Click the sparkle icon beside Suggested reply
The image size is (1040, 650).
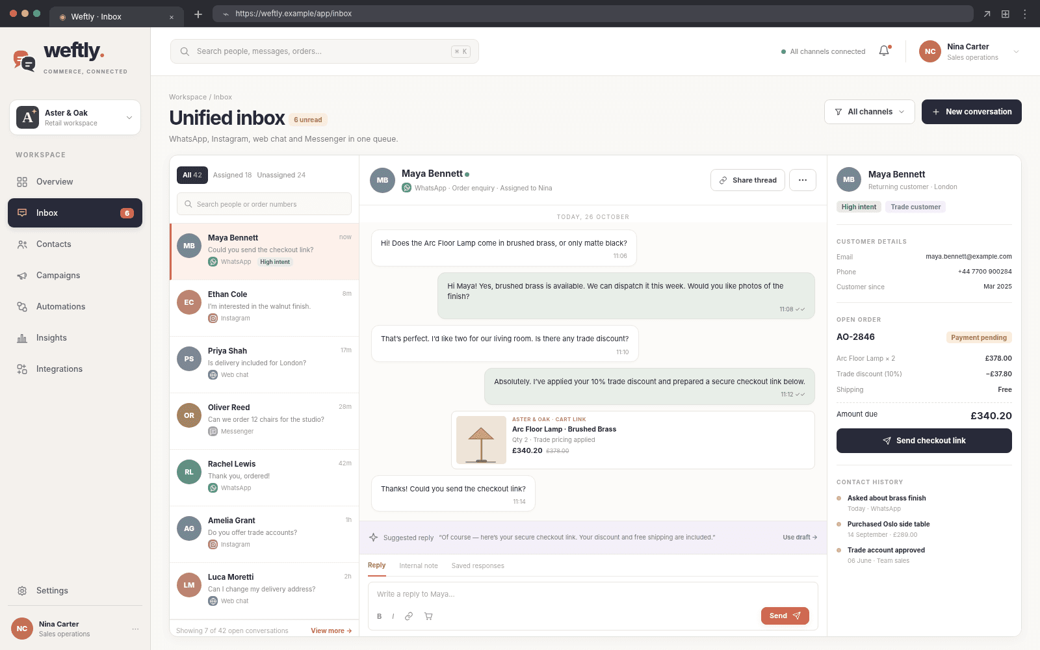(x=374, y=538)
